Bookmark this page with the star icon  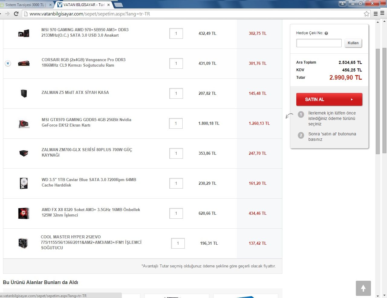click(366, 14)
